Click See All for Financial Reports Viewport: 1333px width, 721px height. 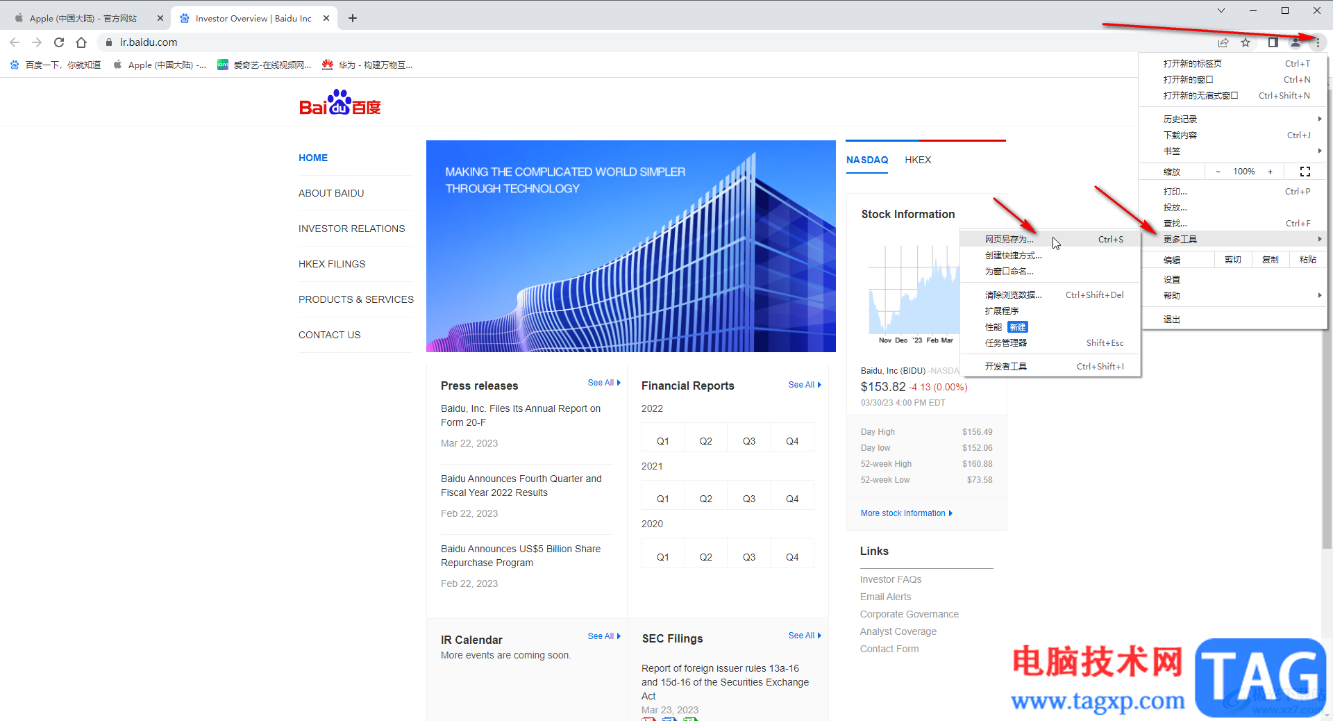coord(805,384)
